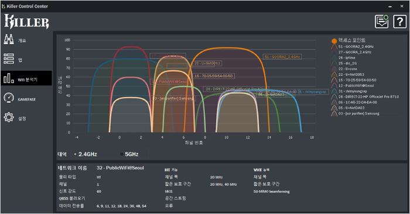Screen dimensions: 410x214
Task: Click 06 - 1C-A5-32-DA-DA-00 legend curve icon
Action: coord(334,102)
